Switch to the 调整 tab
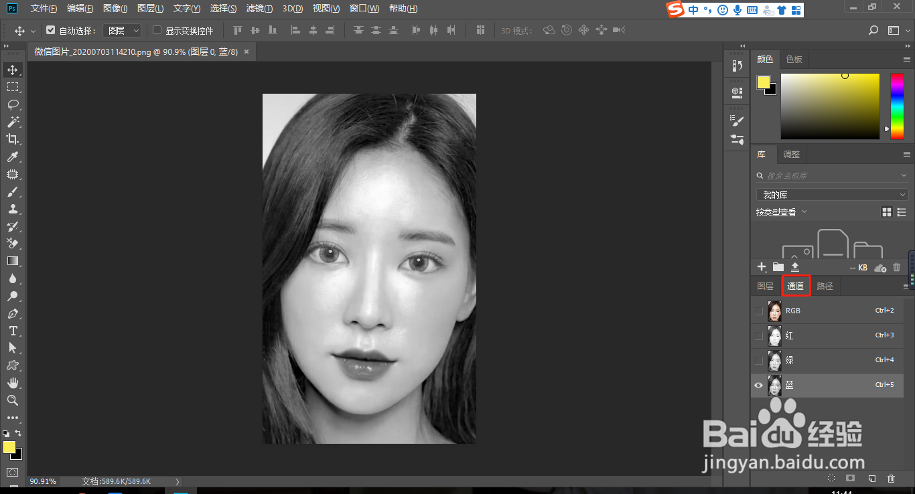Screen dimensions: 915x494 pos(791,155)
